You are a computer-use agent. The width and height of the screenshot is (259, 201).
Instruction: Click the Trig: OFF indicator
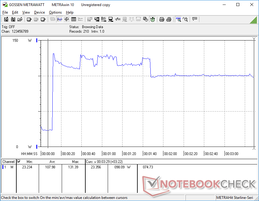click(8, 27)
